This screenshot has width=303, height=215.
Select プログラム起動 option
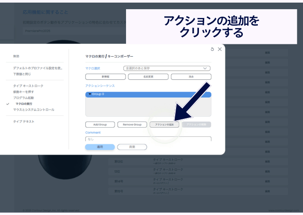(x=23, y=98)
